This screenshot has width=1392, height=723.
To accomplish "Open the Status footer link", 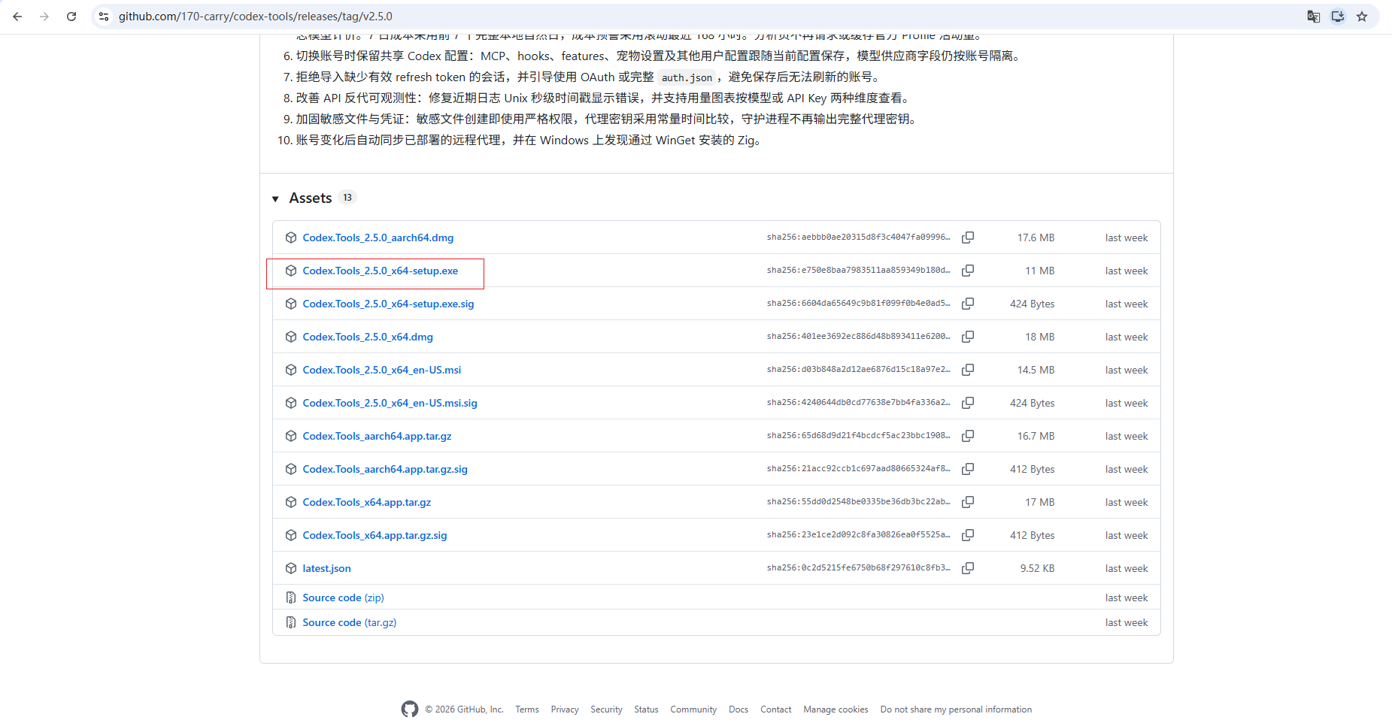I will tap(646, 709).
